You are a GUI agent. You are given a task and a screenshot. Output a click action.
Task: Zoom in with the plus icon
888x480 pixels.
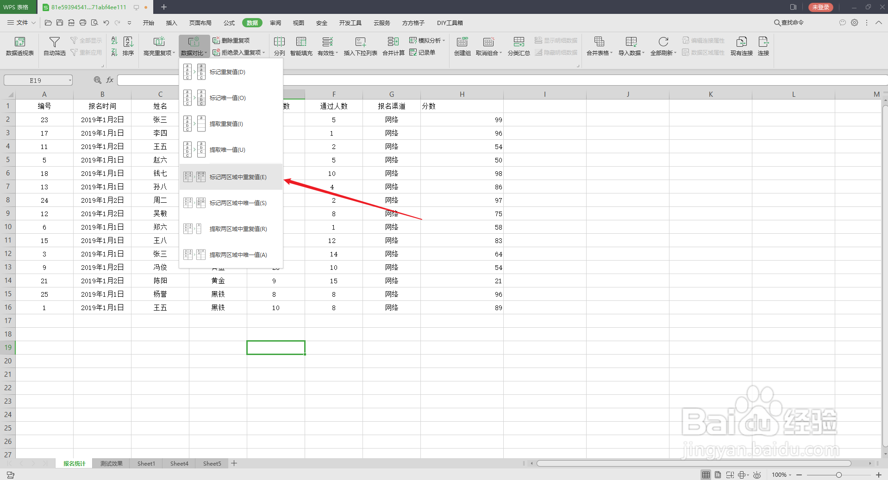click(x=879, y=475)
